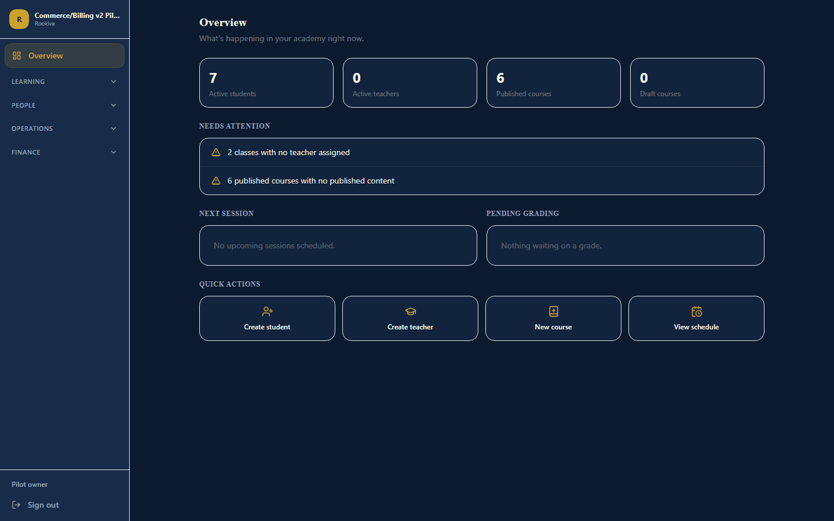Click 'Nothing waiting on a grade.' text

[x=551, y=245]
